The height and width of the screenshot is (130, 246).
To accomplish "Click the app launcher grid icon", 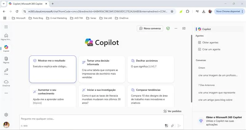I will pos(6,27).
